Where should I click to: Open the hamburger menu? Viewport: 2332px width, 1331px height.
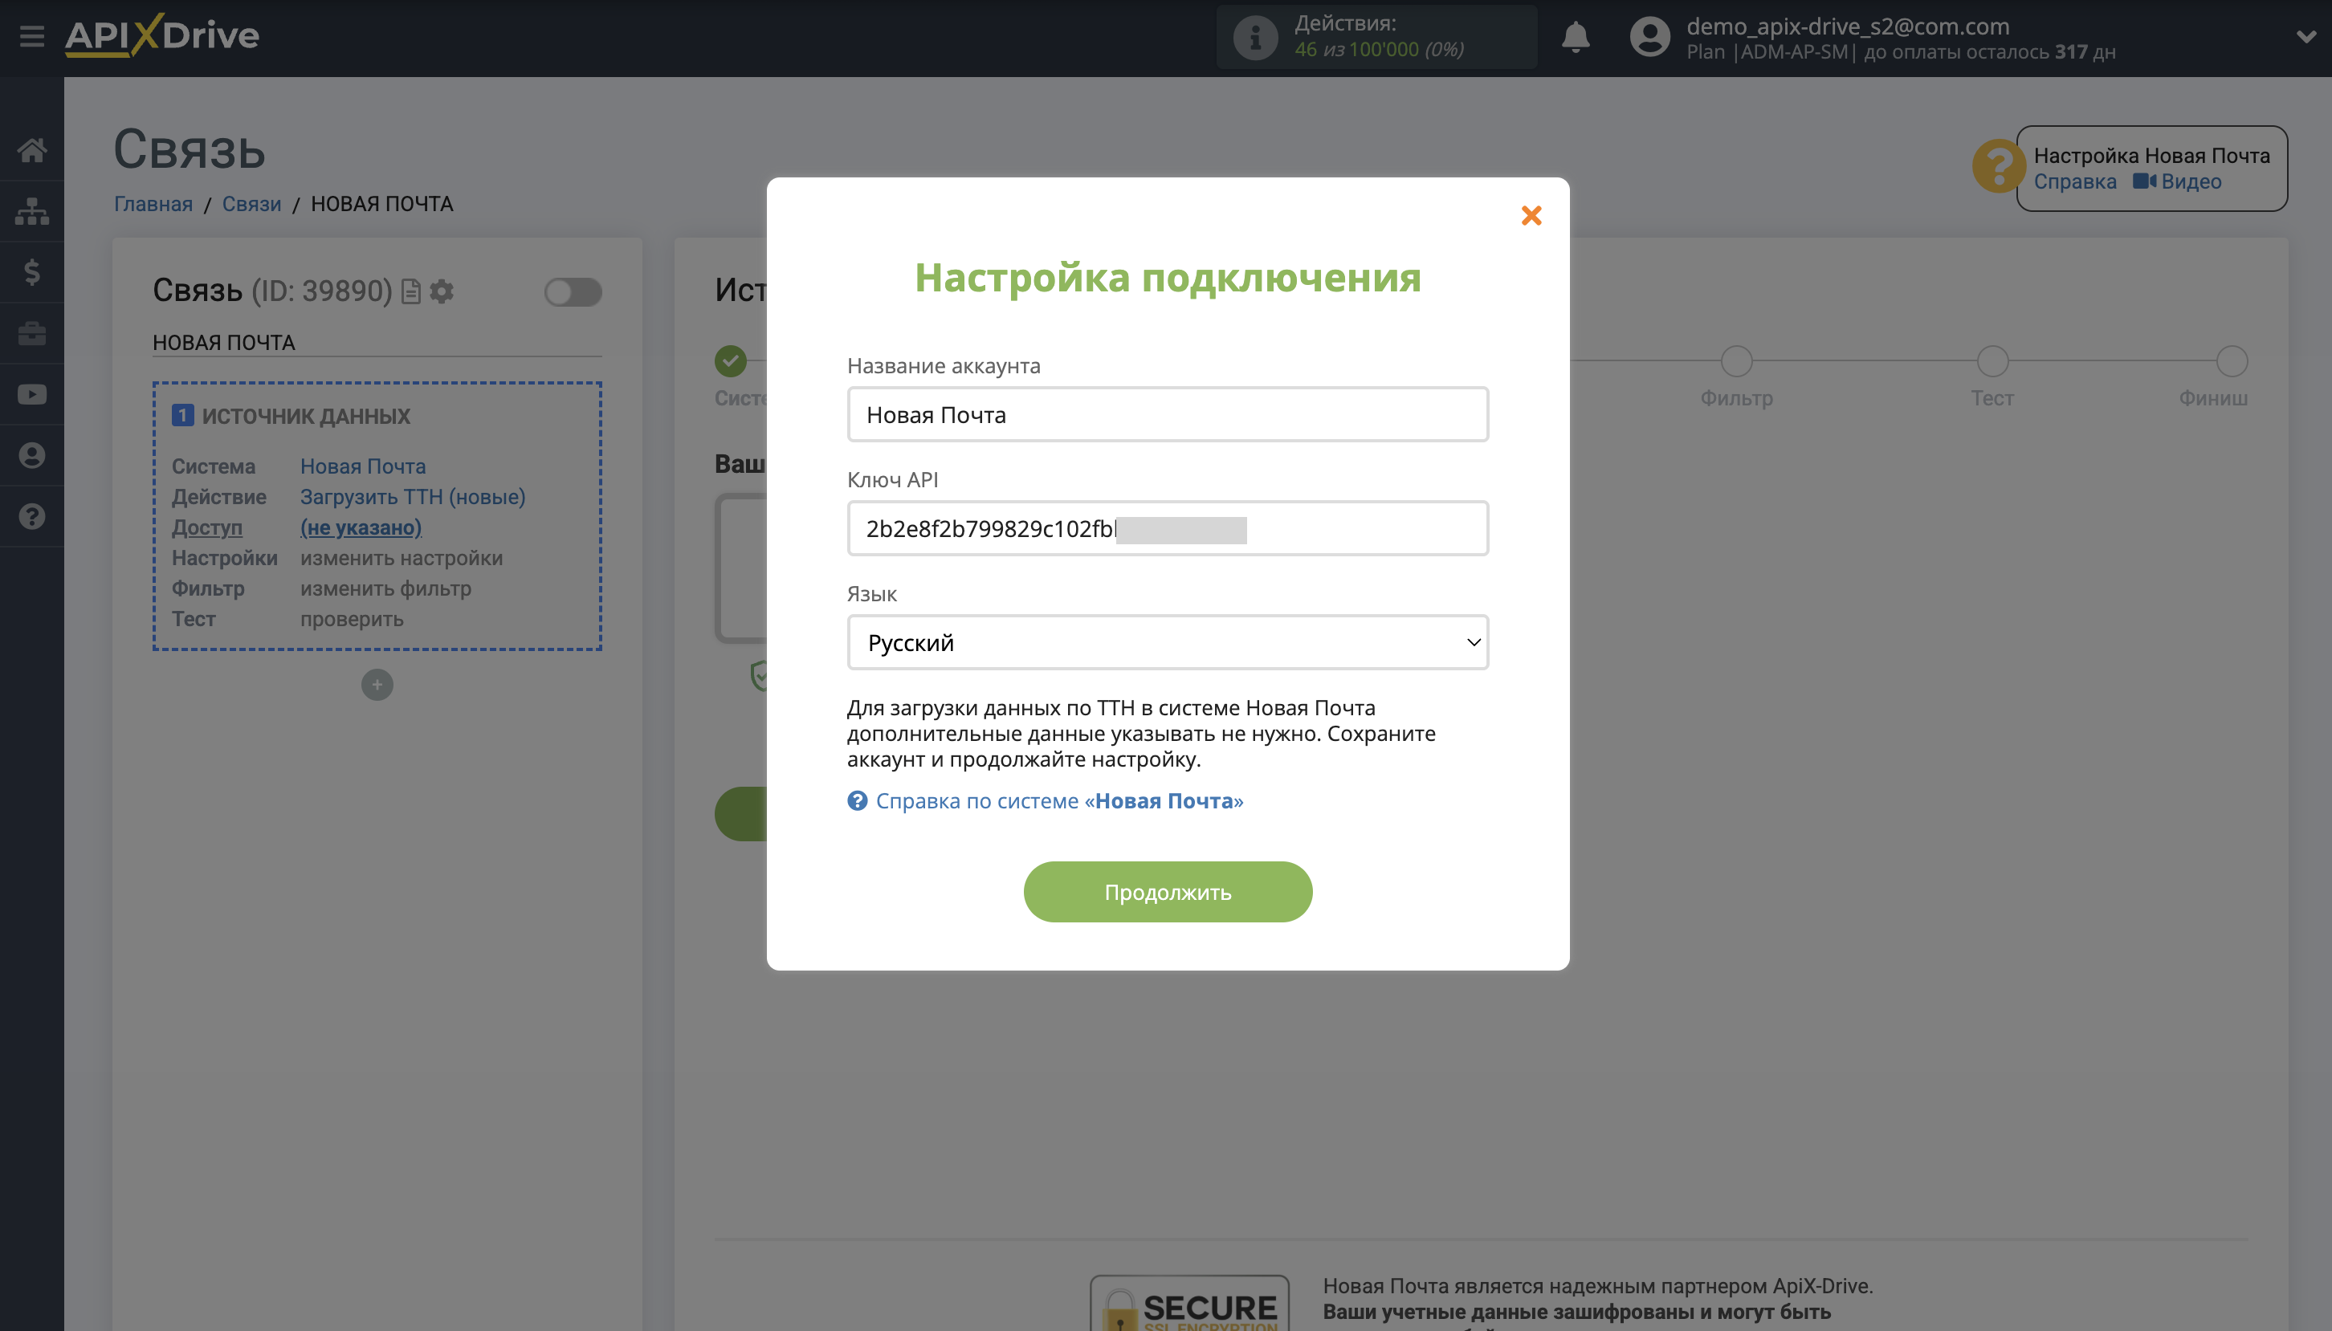point(32,35)
